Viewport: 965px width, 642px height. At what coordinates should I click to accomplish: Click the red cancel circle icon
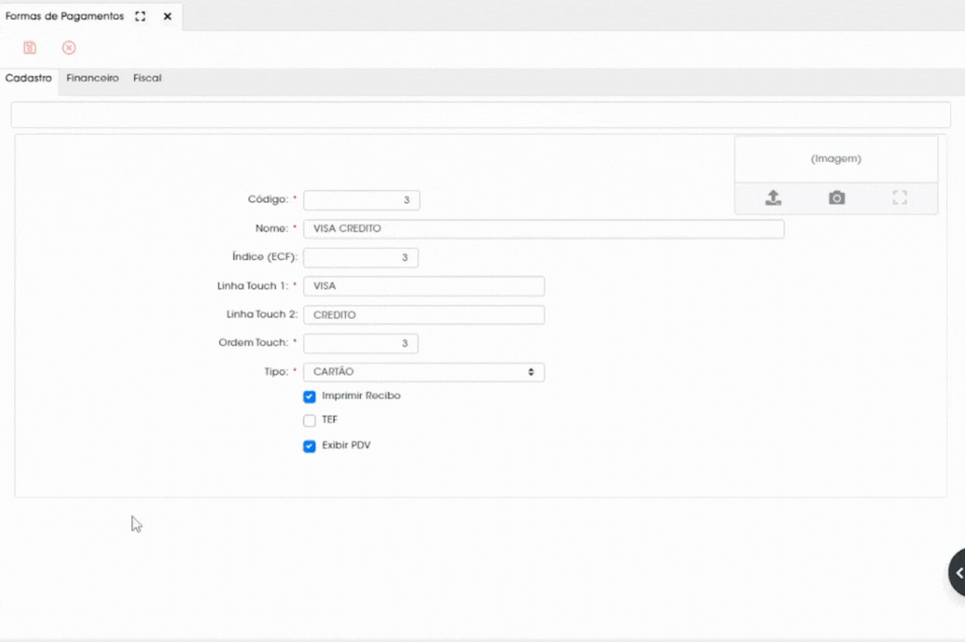69,48
